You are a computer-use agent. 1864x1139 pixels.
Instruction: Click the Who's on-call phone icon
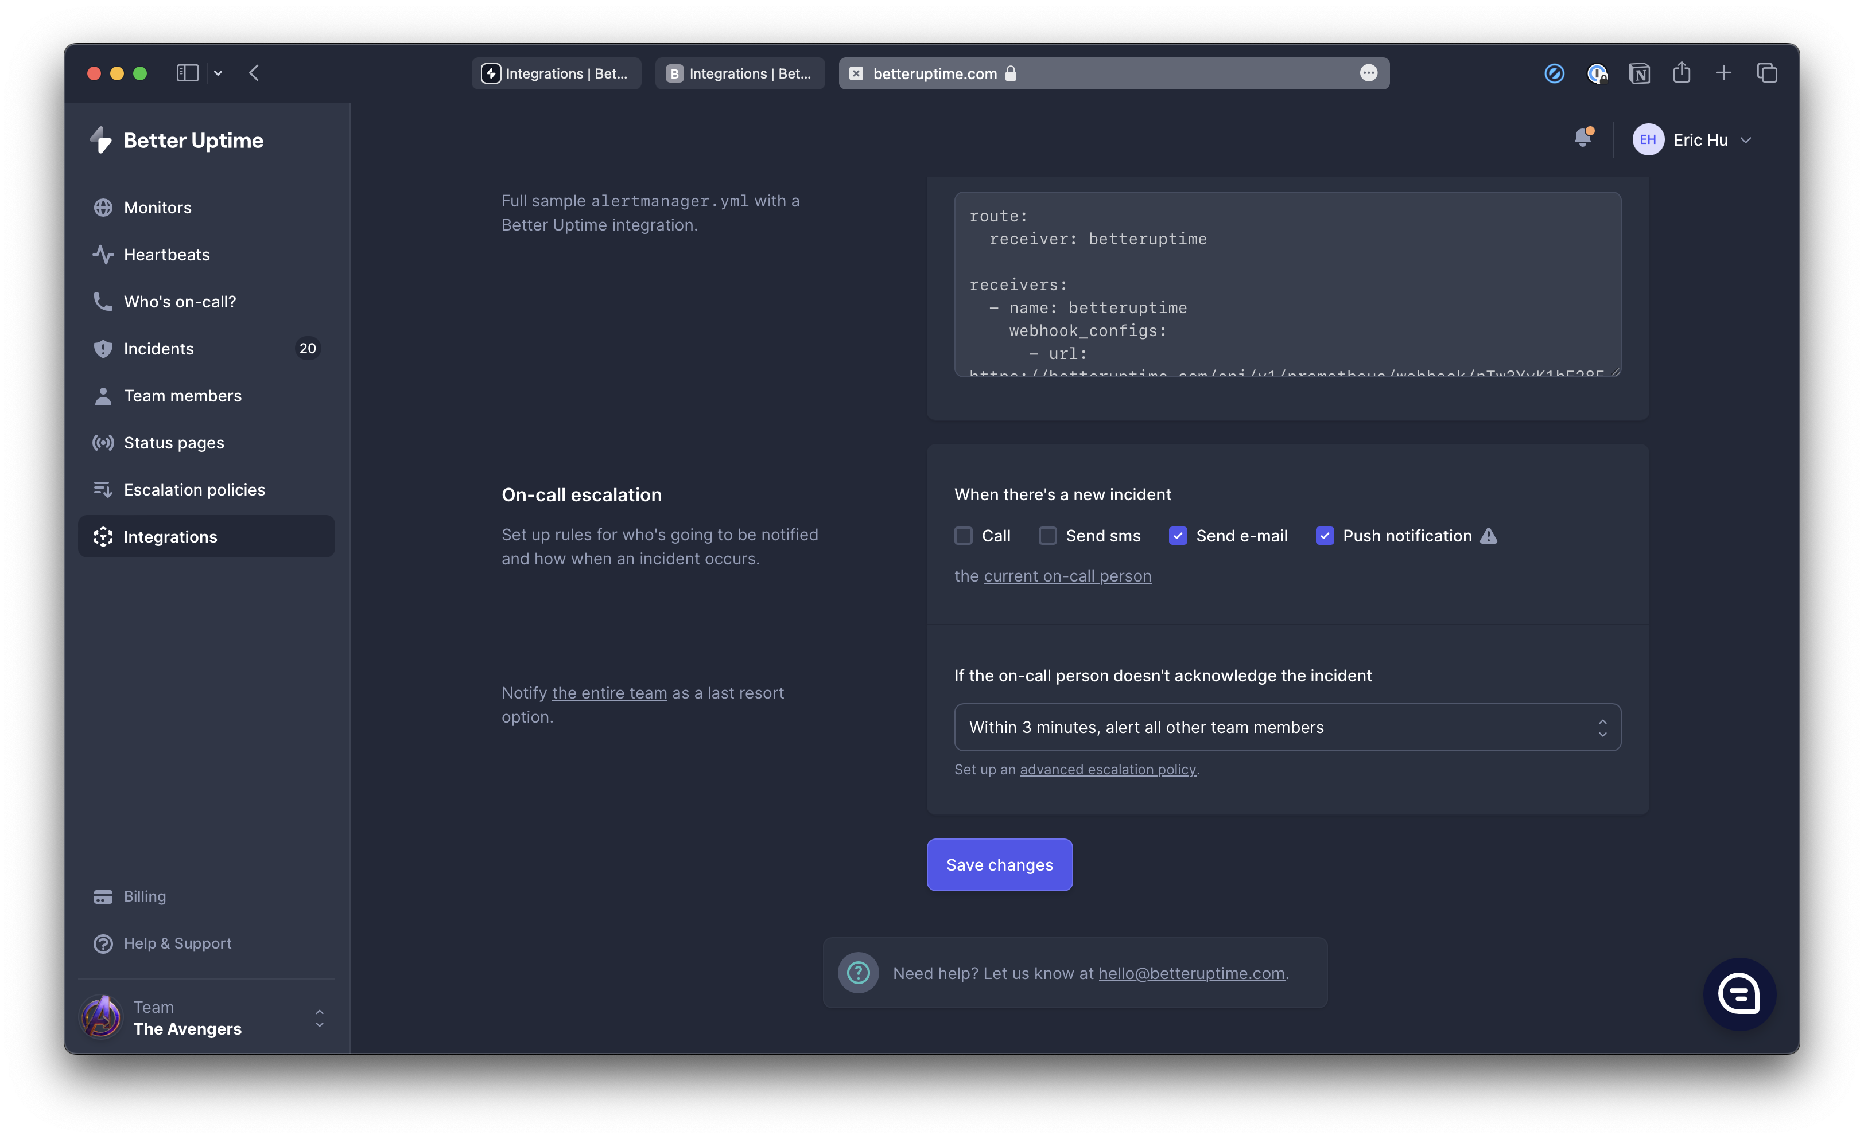coord(103,302)
